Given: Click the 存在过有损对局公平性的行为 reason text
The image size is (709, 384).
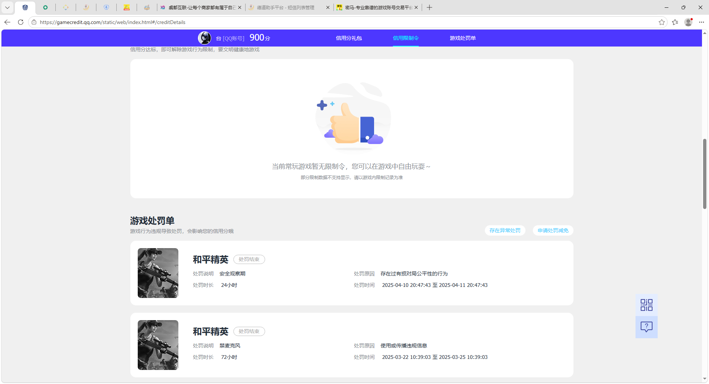Looking at the screenshot, I should (414, 274).
